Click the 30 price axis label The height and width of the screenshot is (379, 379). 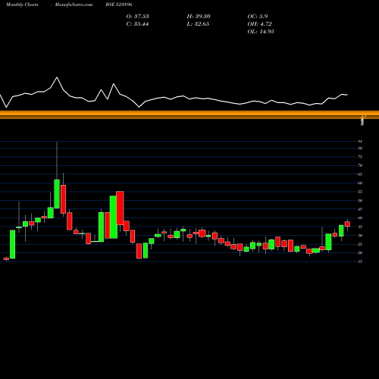(360, 236)
